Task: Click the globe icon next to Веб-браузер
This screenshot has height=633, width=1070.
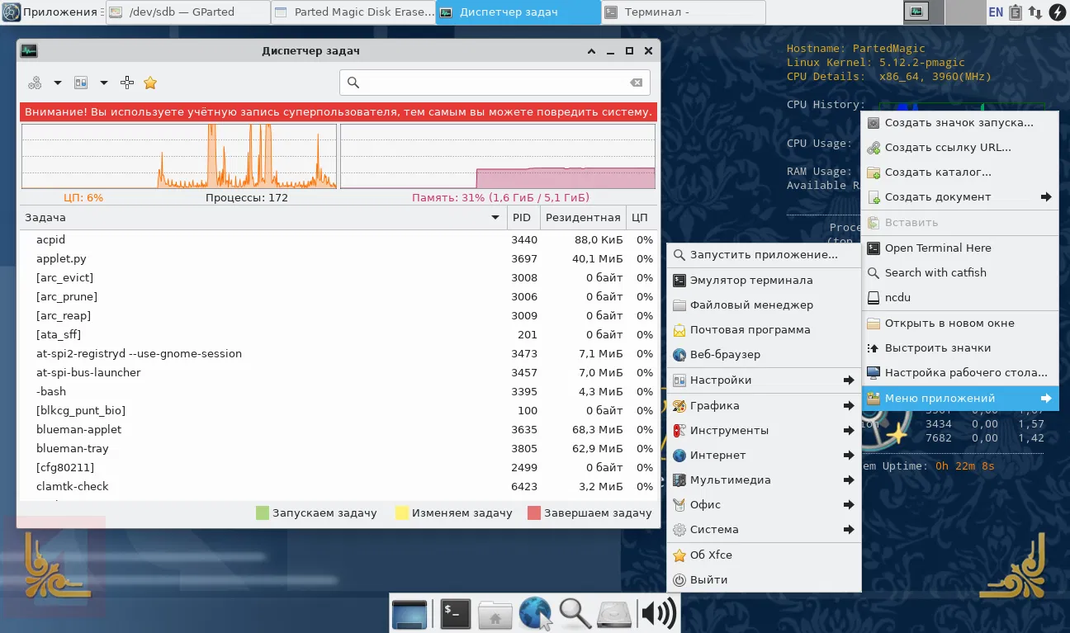Action: click(x=679, y=355)
